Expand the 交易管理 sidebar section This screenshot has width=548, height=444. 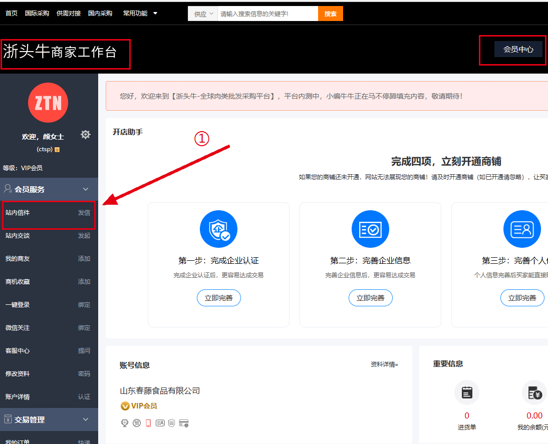[x=86, y=419]
